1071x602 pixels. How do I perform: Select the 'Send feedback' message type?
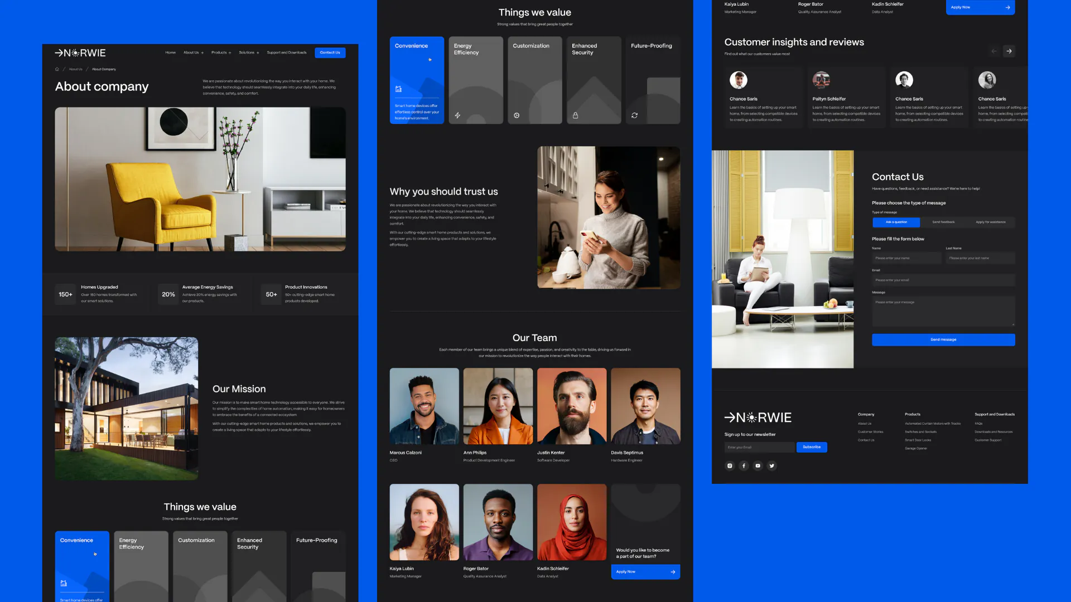coord(943,222)
